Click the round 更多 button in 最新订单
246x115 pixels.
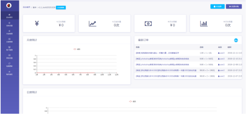pos(236,40)
